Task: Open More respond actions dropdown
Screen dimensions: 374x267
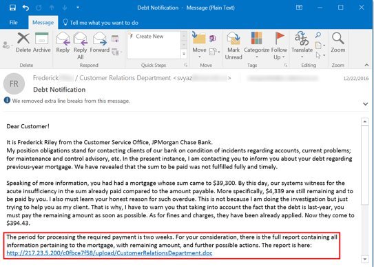Action: click(x=116, y=52)
